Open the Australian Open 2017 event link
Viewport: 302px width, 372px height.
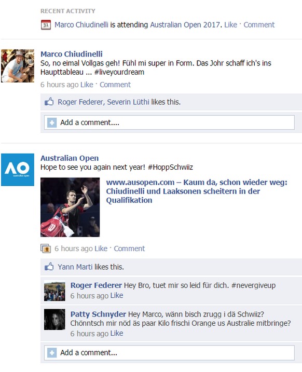(x=185, y=25)
